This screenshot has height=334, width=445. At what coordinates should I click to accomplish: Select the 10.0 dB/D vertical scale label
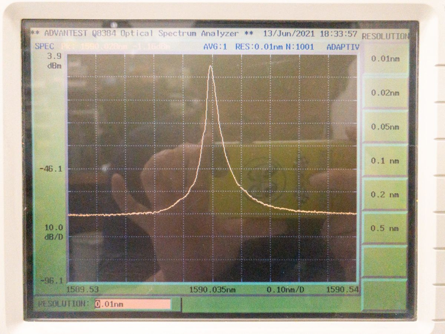54,232
